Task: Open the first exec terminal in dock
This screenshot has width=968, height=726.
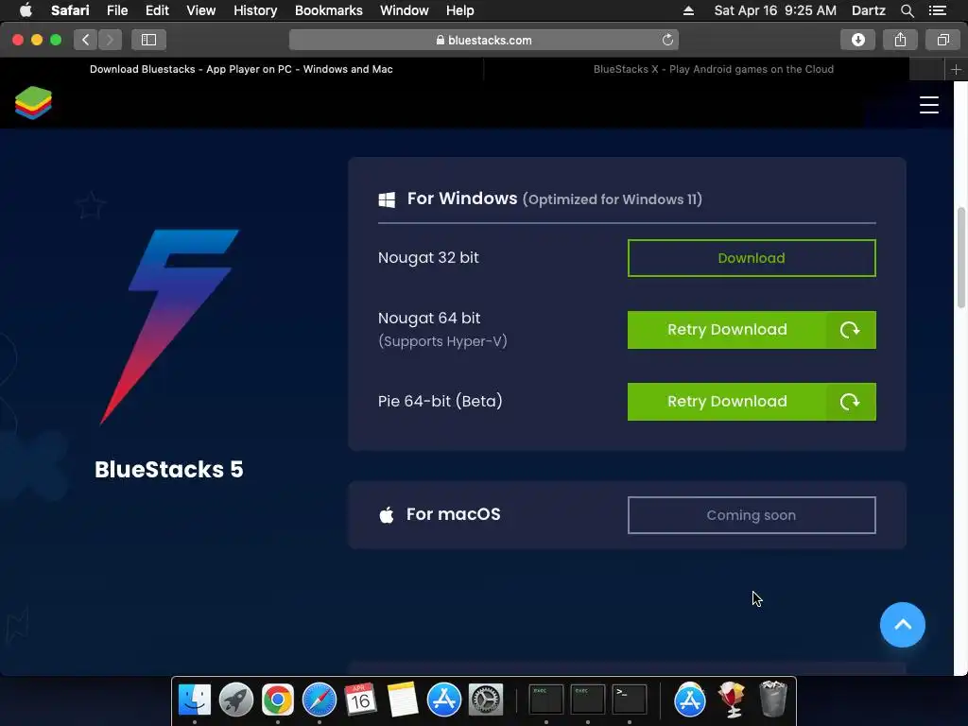Action: tap(545, 700)
